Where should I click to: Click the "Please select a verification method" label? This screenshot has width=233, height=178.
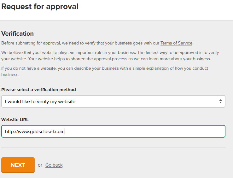tap(38, 90)
